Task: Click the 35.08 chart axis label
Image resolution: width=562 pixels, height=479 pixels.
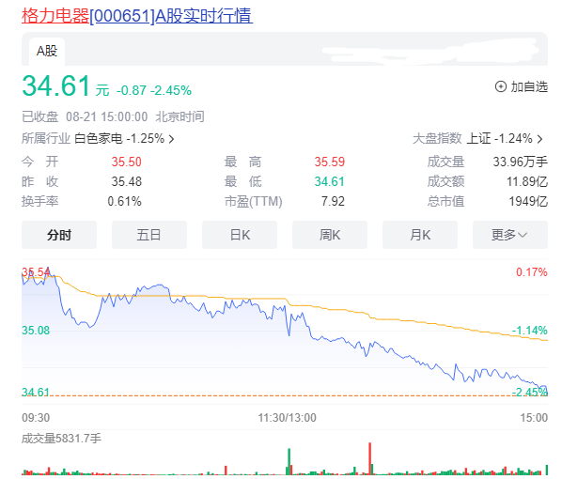Action: (36, 331)
